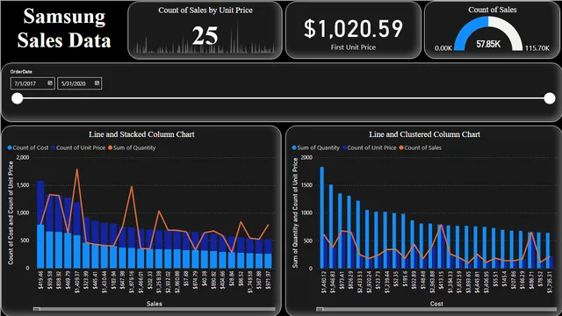Click the Samsung Sales Data title

coord(64,28)
